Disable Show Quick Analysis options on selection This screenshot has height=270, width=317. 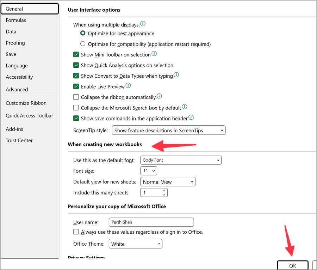tap(76, 65)
